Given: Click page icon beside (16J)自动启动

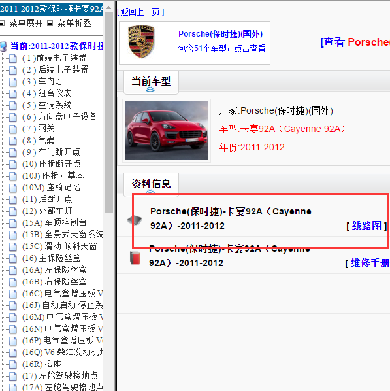Looking at the screenshot, I should pos(12,305).
